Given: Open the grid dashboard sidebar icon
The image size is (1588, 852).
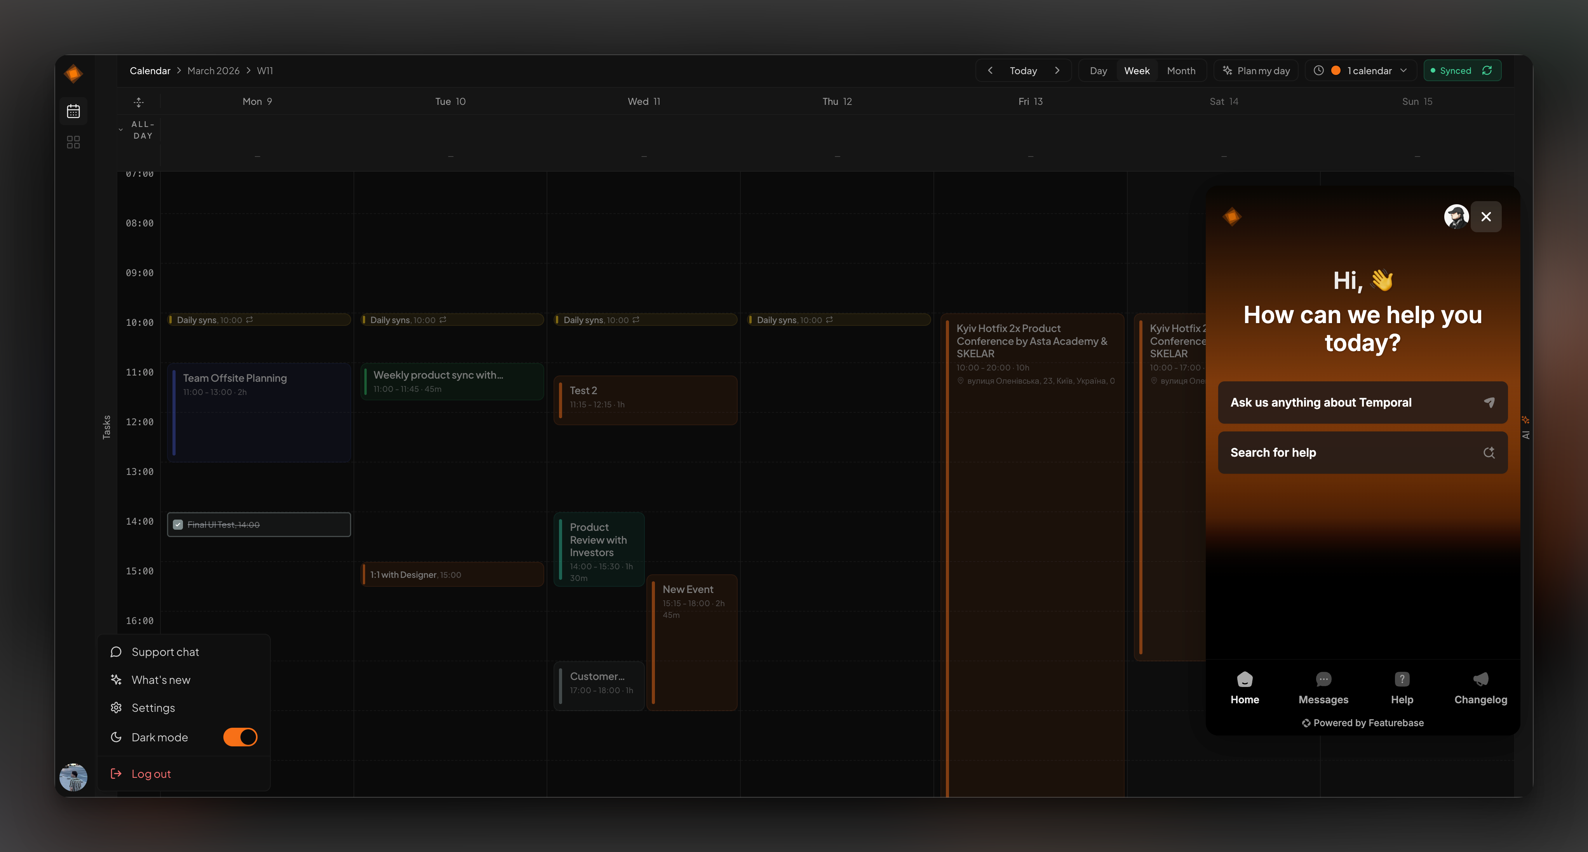Looking at the screenshot, I should click(x=73, y=142).
